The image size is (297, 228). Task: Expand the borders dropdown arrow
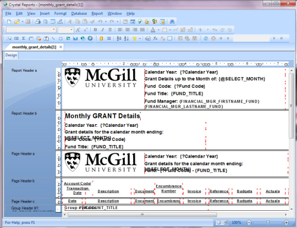pyautogui.click(x=170, y=30)
